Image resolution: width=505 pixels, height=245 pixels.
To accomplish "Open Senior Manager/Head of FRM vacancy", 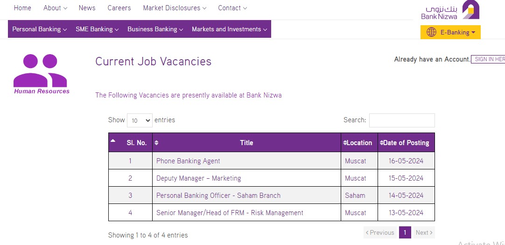I will point(230,213).
